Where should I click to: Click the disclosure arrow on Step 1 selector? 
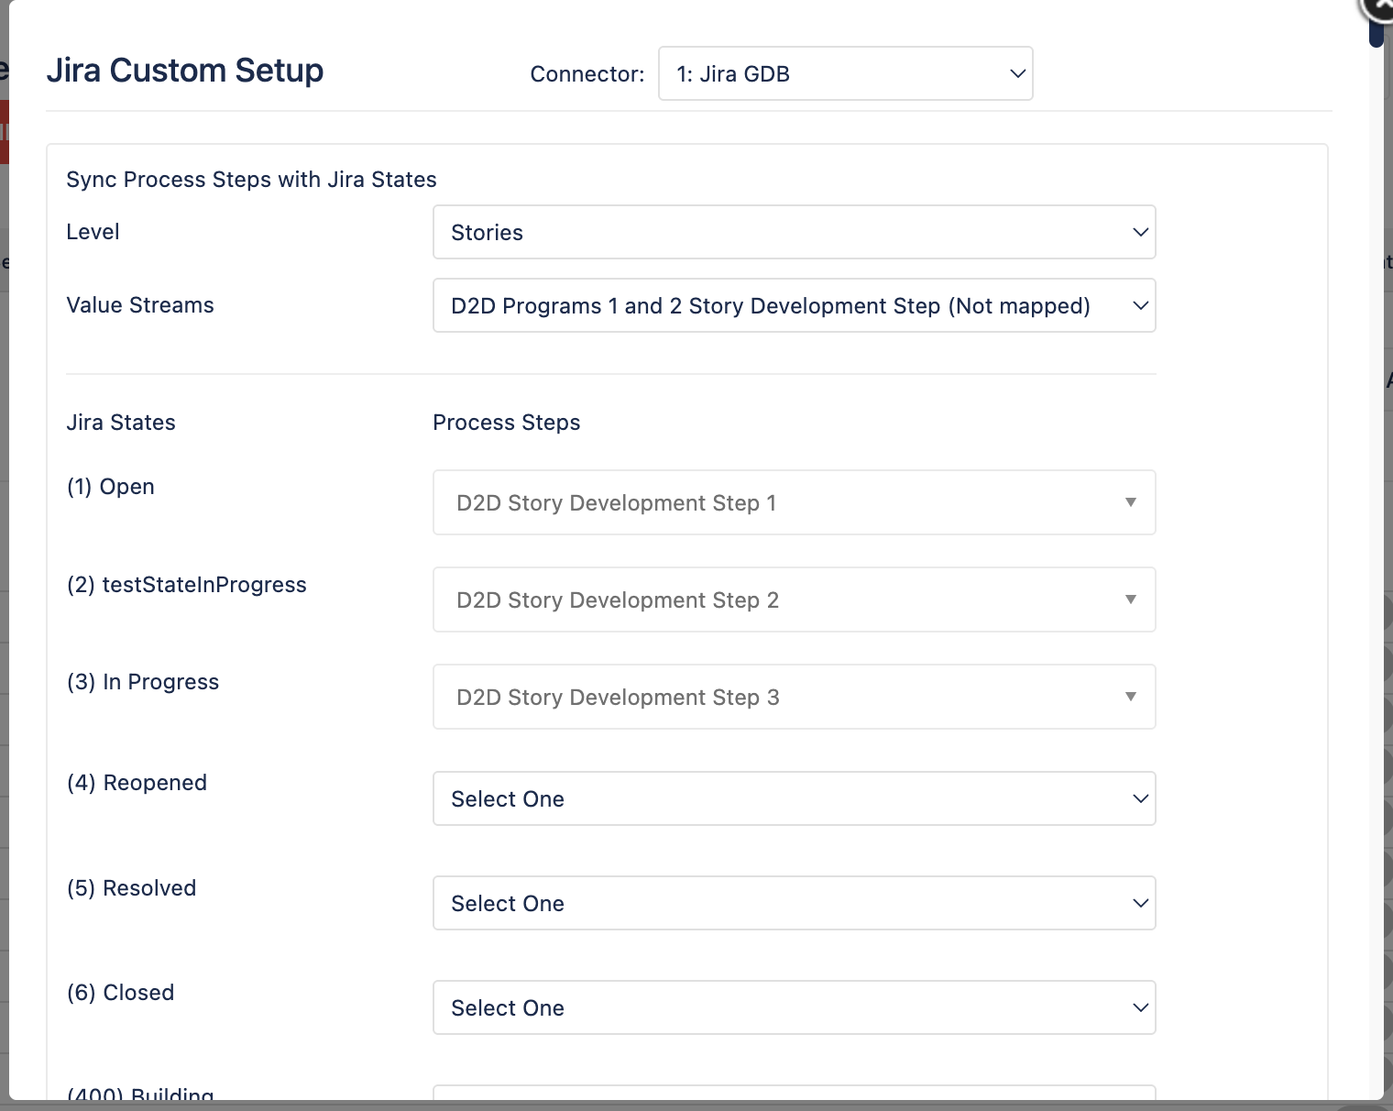pos(1130,502)
